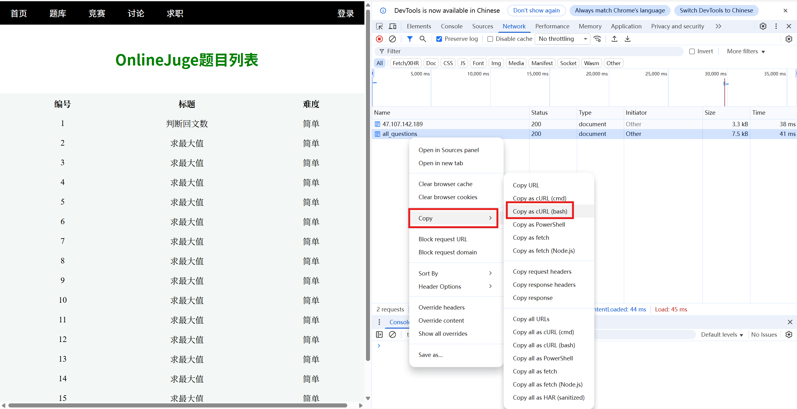The width and height of the screenshot is (797, 409).
Task: Clear the network log icon
Action: (392, 39)
